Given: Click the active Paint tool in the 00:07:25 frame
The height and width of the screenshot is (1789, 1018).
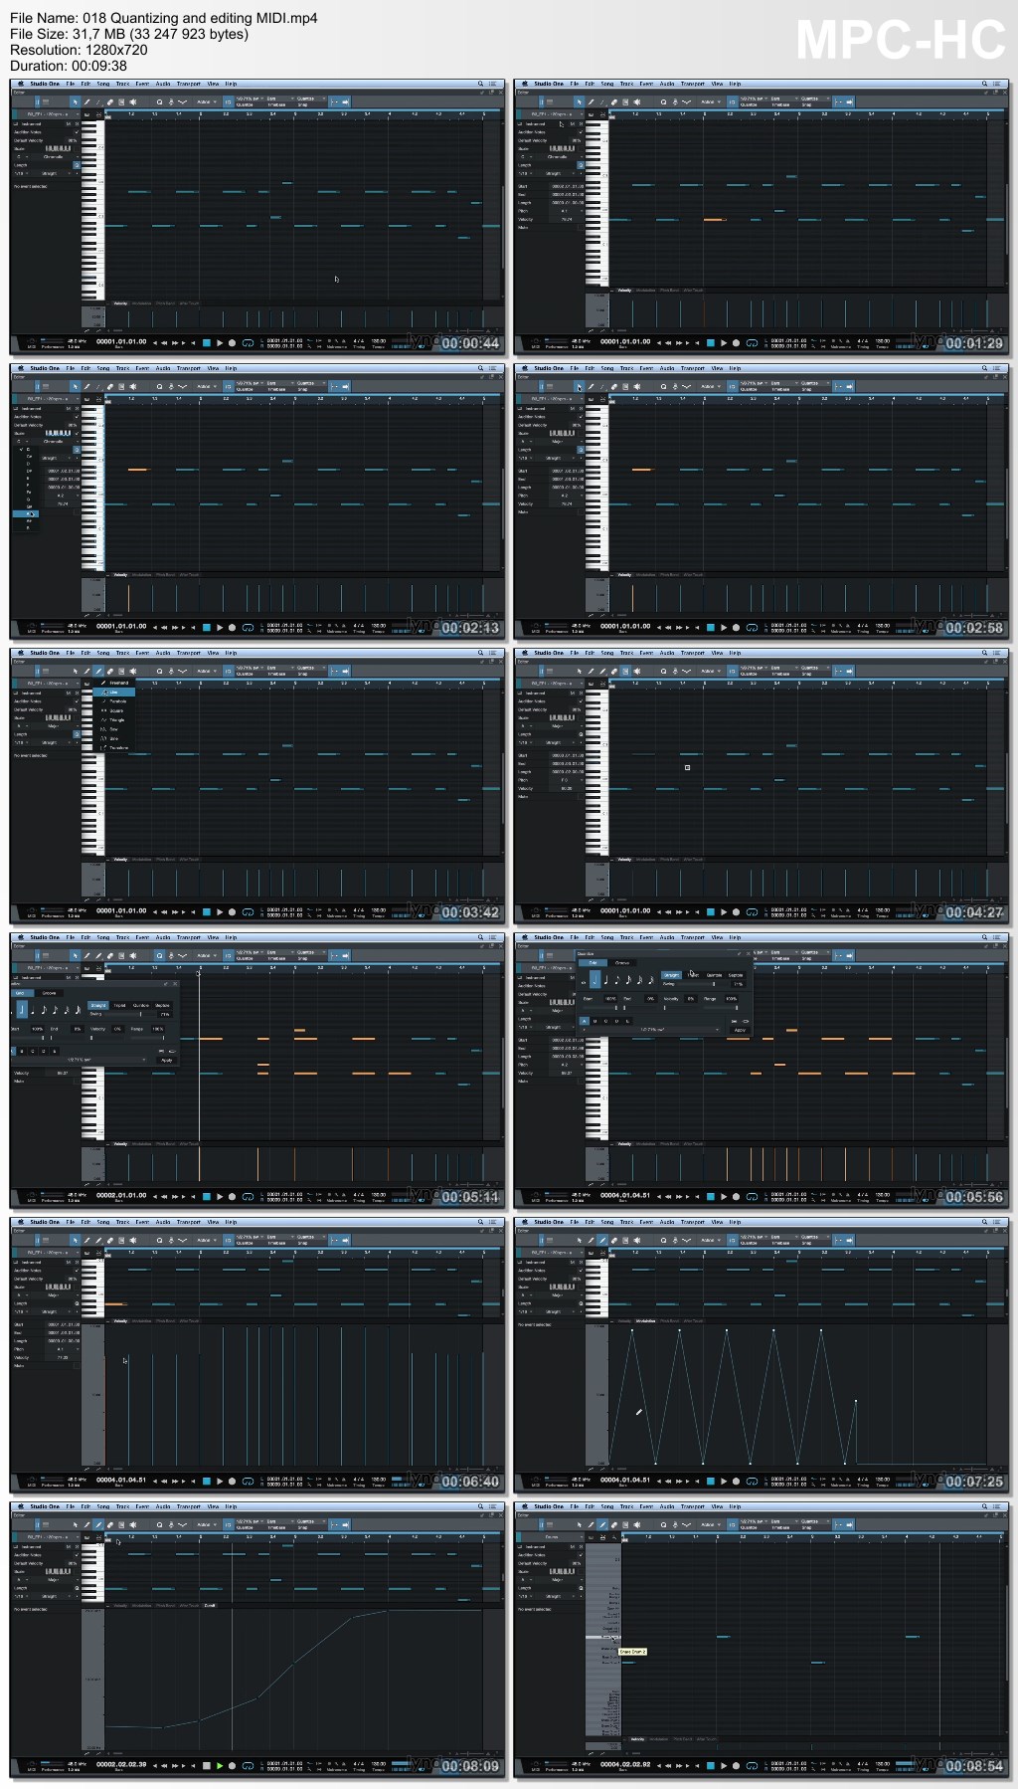Looking at the screenshot, I should coord(602,1240).
